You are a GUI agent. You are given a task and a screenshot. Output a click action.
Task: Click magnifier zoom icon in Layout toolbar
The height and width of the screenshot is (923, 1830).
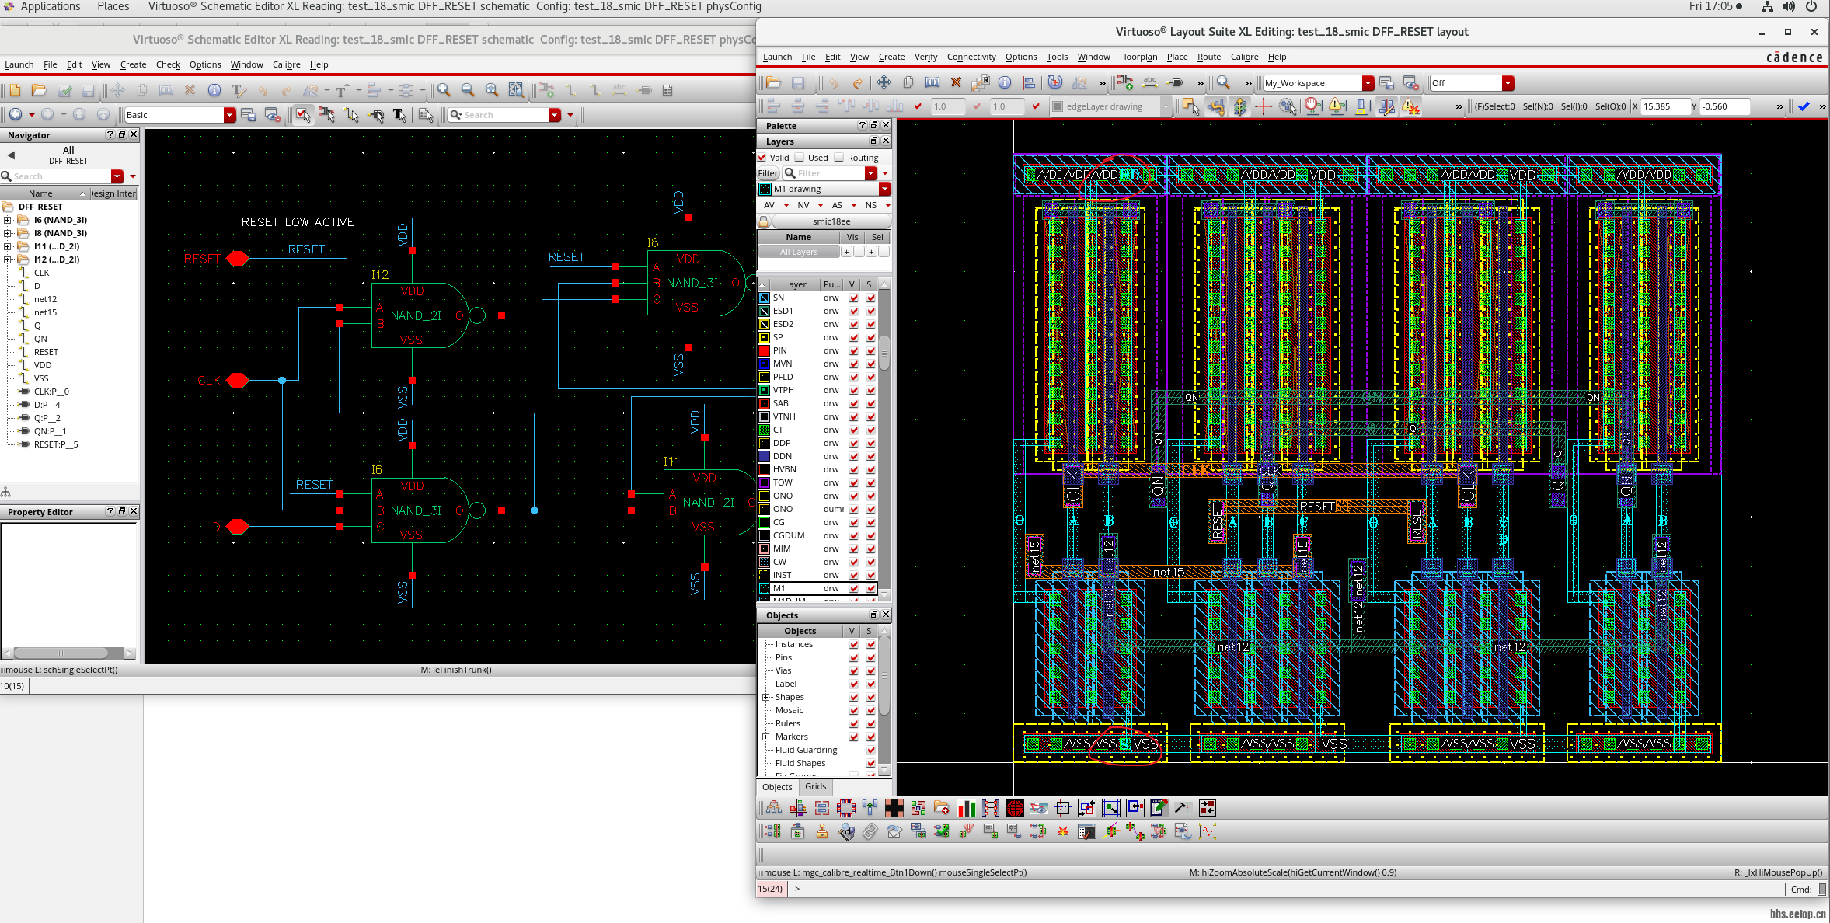(1223, 82)
